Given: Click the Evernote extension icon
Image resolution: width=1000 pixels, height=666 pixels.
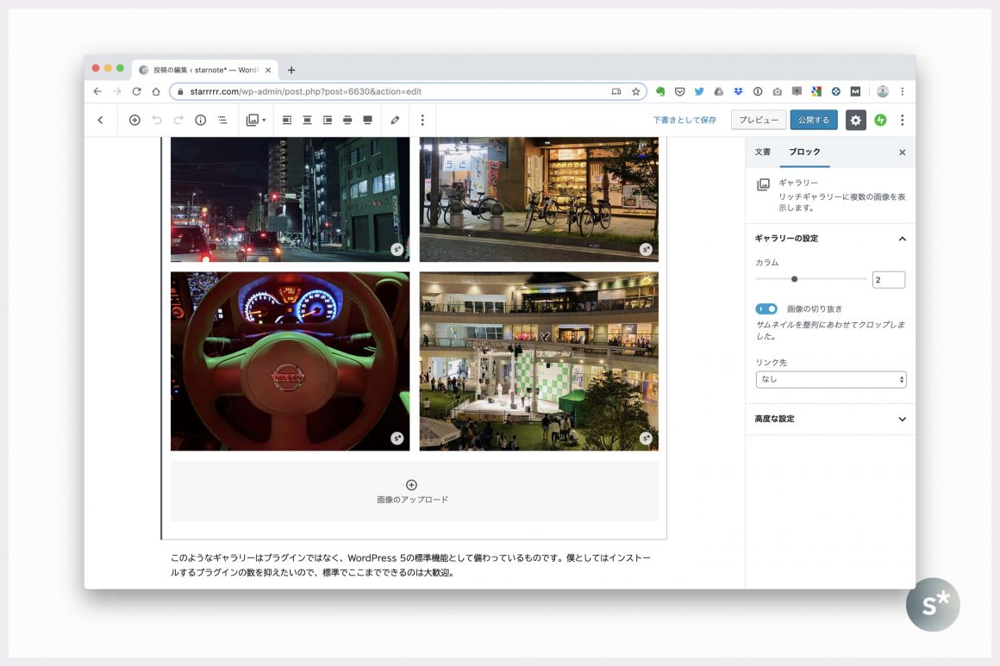Looking at the screenshot, I should [660, 91].
